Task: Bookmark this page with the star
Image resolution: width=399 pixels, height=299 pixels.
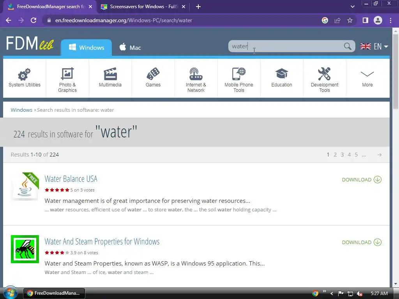Action: coord(350,20)
